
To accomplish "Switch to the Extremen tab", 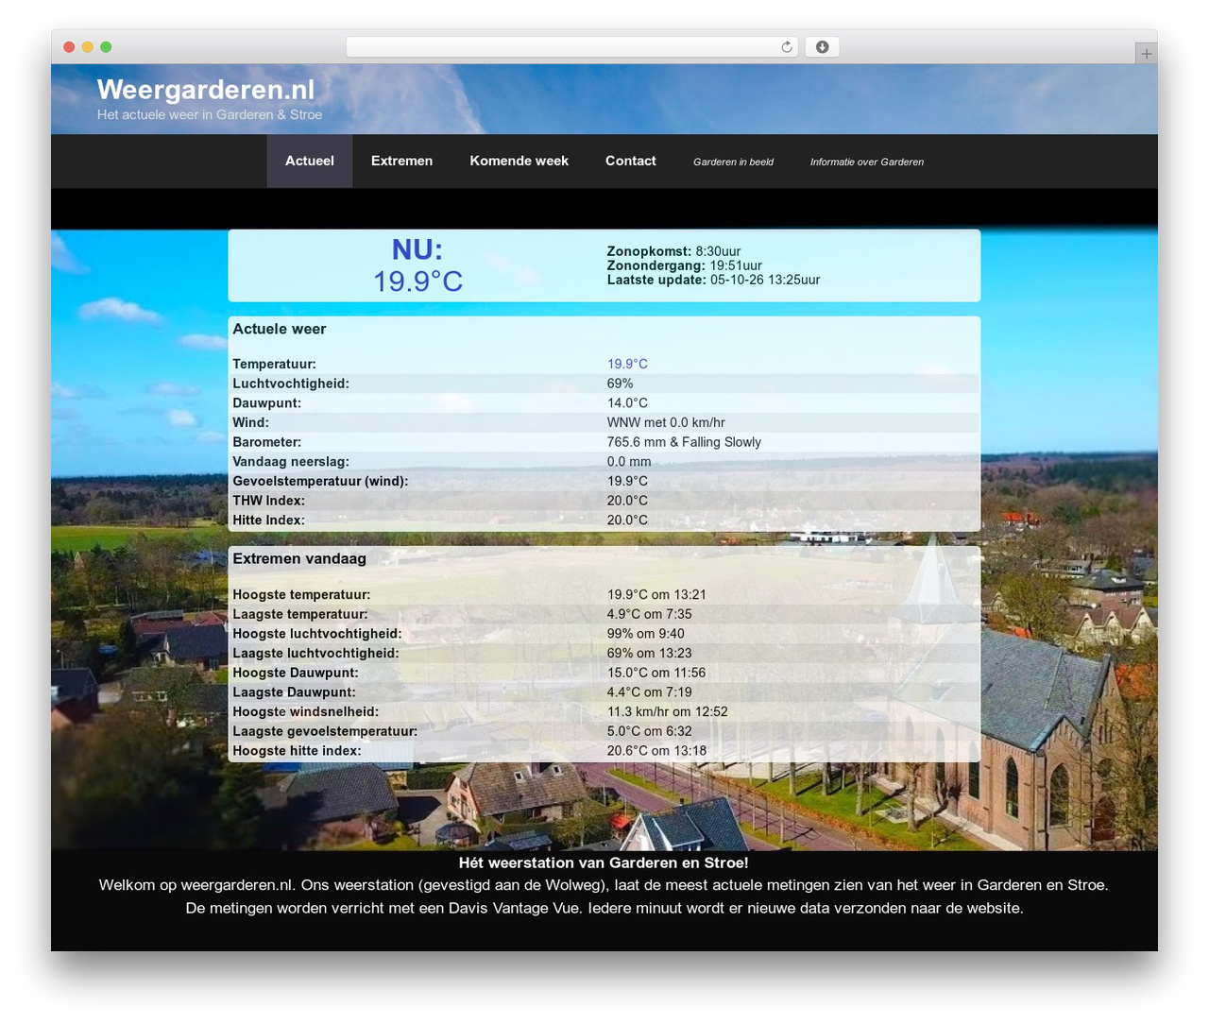I will click(401, 161).
